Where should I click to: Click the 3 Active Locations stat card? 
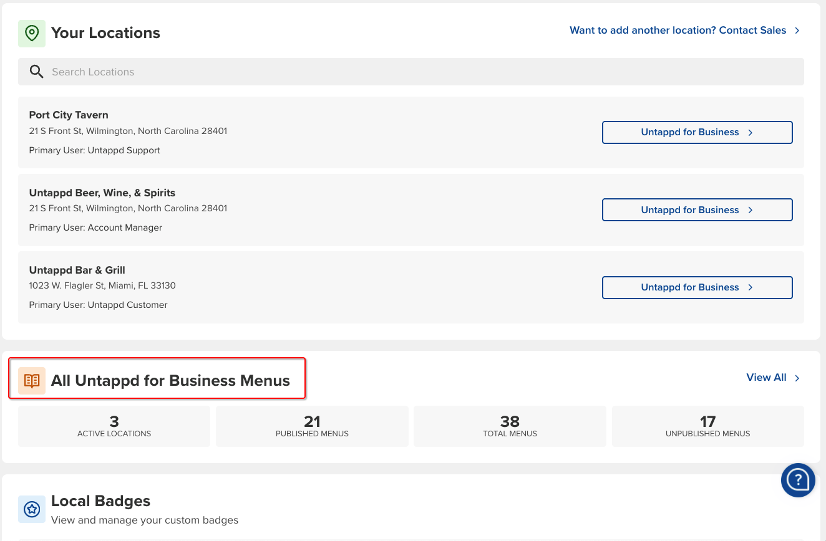tap(114, 426)
